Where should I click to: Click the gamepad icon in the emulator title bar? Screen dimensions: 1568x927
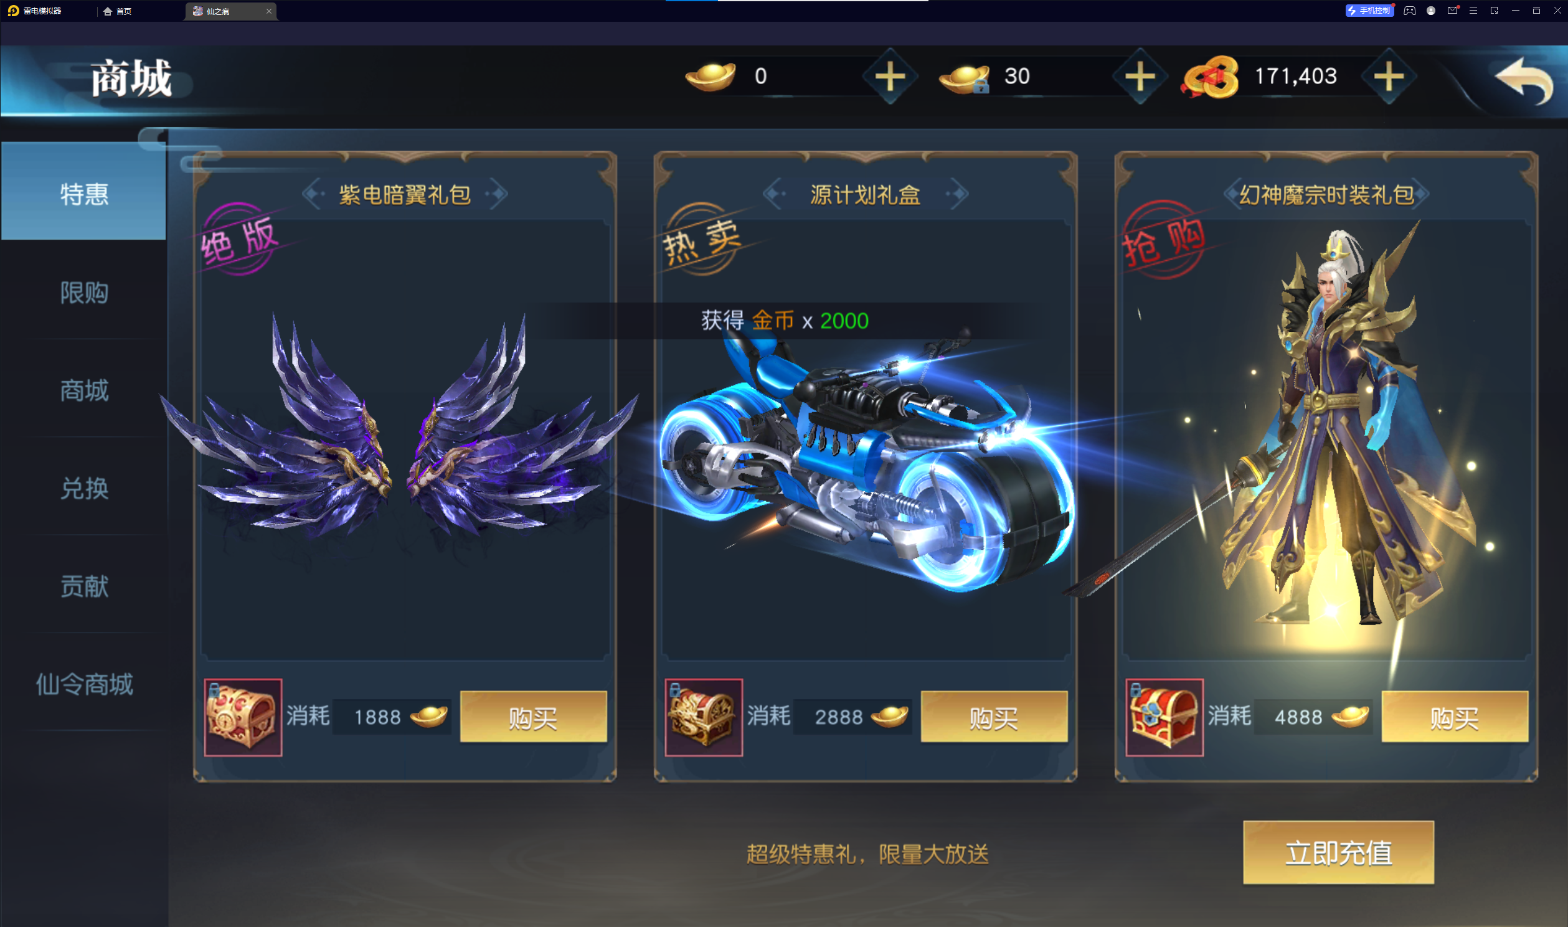click(x=1409, y=11)
